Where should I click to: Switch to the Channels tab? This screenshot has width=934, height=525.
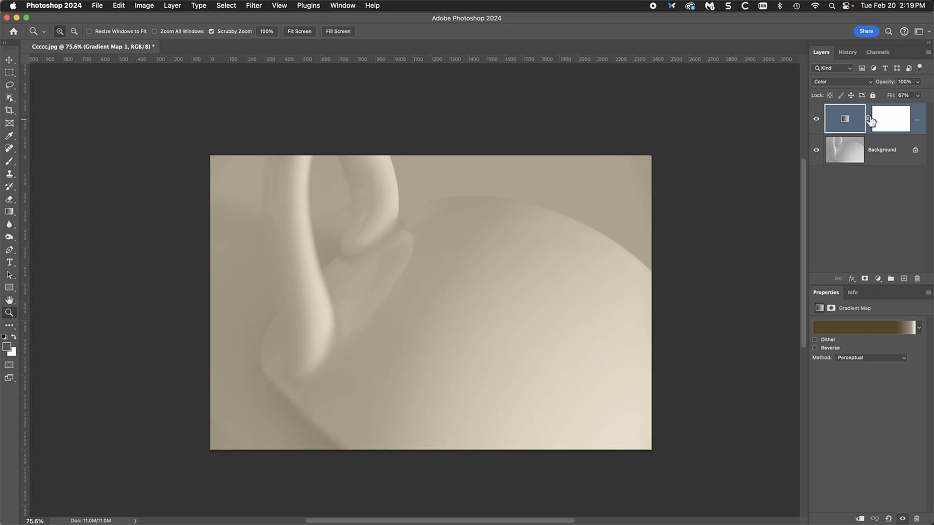point(878,52)
